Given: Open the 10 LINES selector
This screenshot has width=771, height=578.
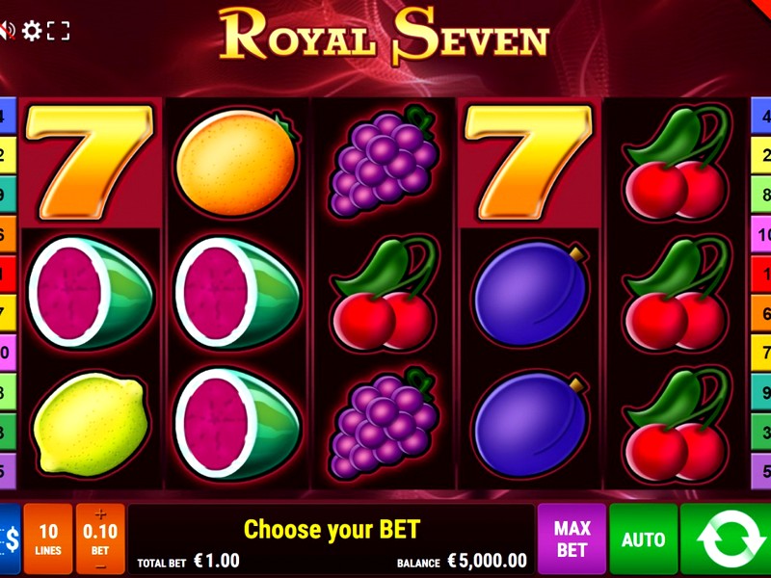Looking at the screenshot, I should (48, 539).
